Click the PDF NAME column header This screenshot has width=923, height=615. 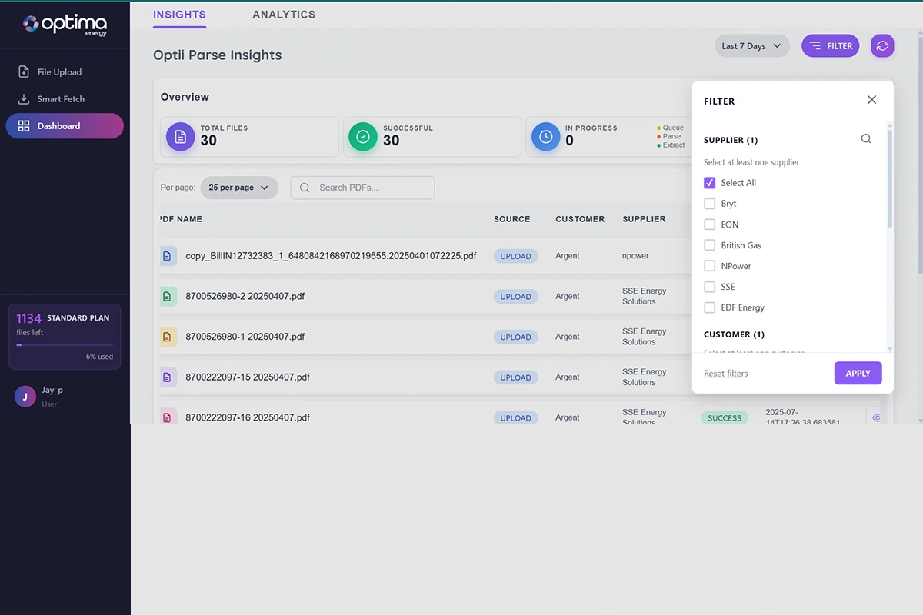(181, 219)
